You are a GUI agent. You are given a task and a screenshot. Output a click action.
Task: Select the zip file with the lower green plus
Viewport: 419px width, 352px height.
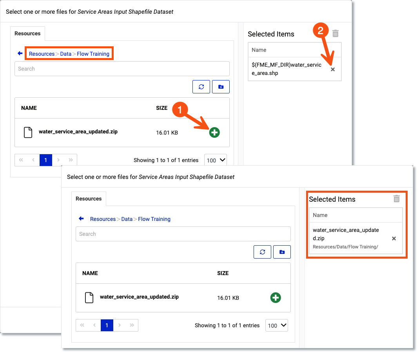click(x=276, y=297)
